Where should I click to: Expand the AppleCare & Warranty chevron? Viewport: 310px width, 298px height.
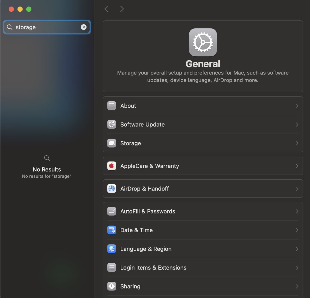[x=297, y=166]
